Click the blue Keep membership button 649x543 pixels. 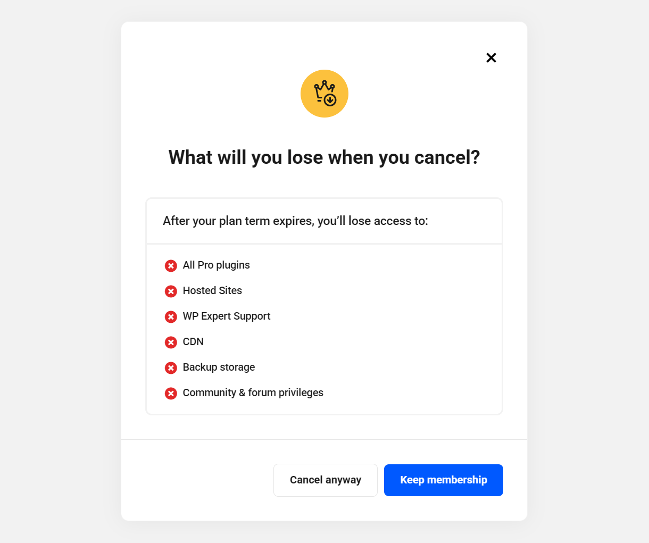[x=443, y=480]
